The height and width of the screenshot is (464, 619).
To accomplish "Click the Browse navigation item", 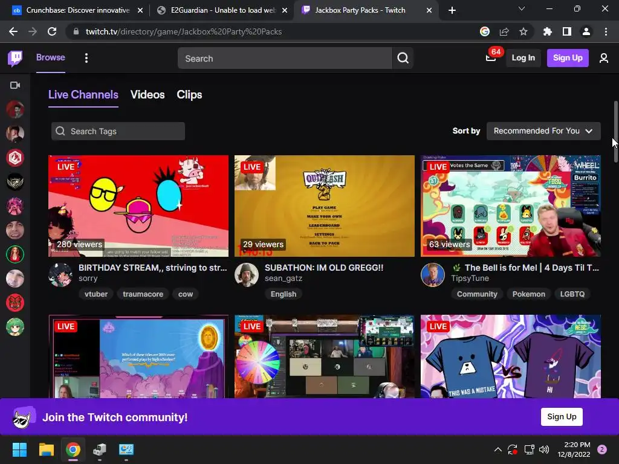I will tap(51, 57).
